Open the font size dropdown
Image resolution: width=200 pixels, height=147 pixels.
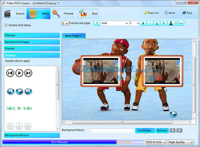click(x=134, y=23)
